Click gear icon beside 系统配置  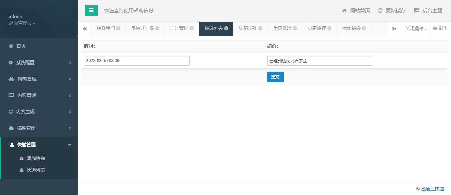[11, 62]
